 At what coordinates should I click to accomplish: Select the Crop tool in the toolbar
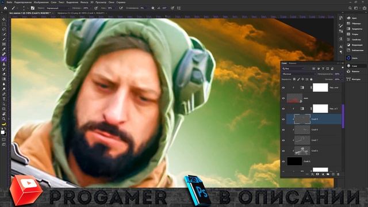click(4, 39)
